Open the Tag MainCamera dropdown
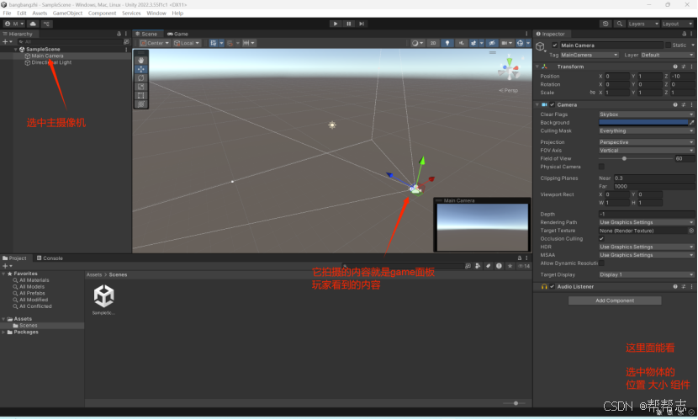 pos(590,56)
